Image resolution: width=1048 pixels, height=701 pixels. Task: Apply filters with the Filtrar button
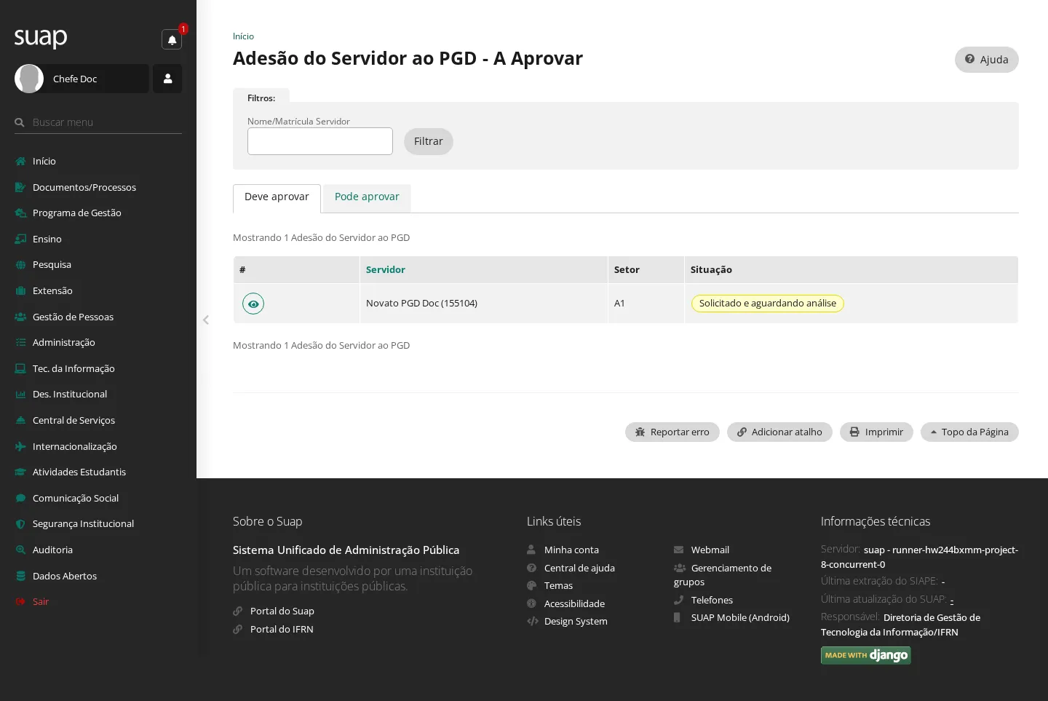click(x=429, y=141)
